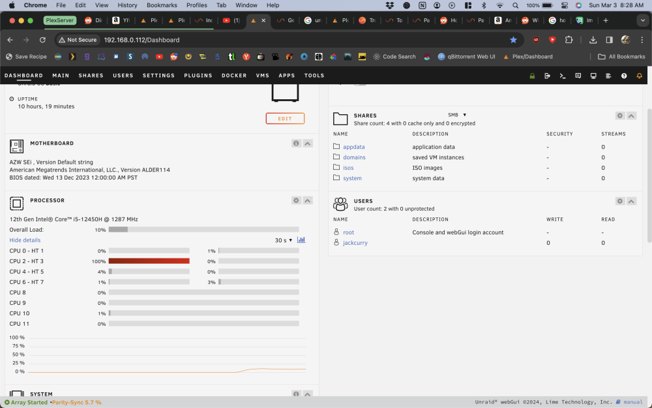The width and height of the screenshot is (652, 408).
Task: Open the Tools menu tab
Action: pyautogui.click(x=314, y=75)
